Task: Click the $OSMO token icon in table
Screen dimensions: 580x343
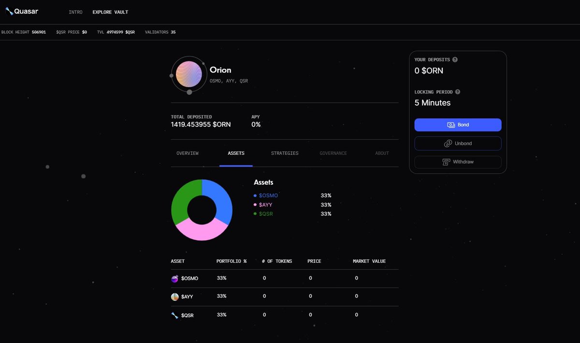Action: click(175, 279)
